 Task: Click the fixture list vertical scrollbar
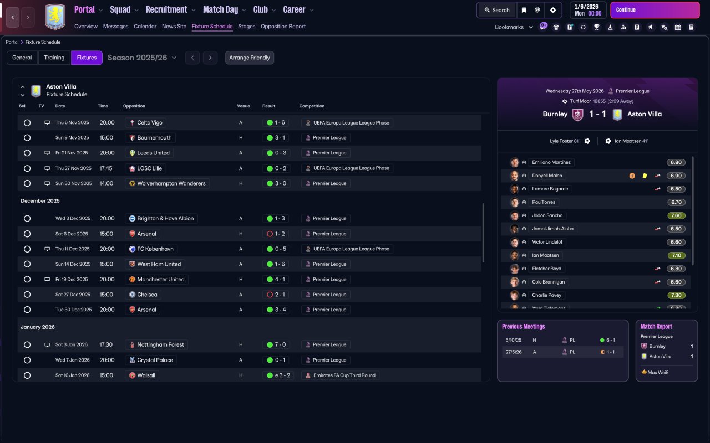click(484, 233)
